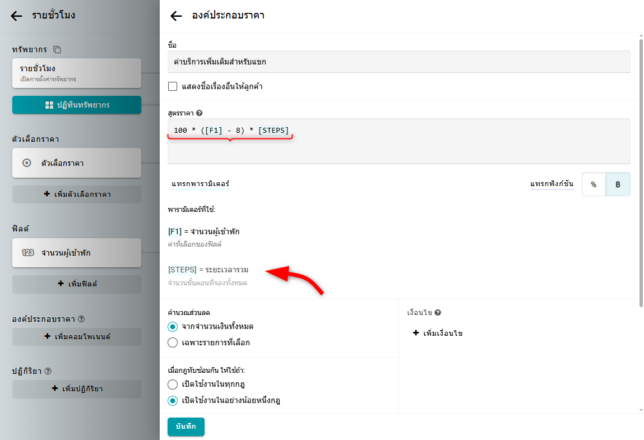Enable แสดงชื่อเรื่องอื่นให้ลูกค้า checkbox
644x440 pixels.
pos(173,87)
